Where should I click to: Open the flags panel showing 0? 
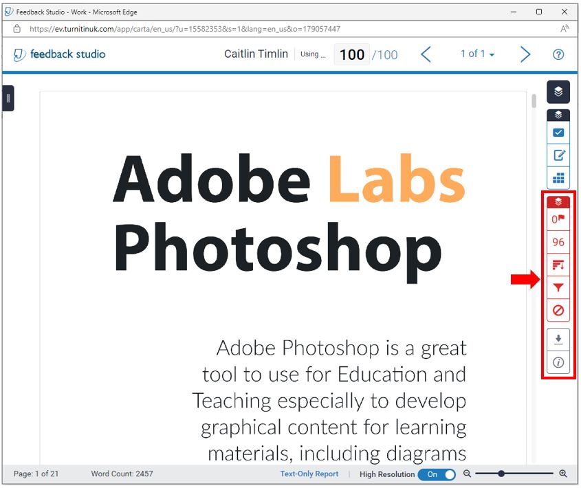click(558, 219)
